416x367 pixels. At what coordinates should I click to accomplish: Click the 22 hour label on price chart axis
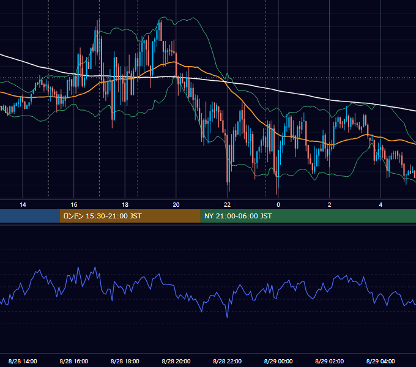pos(227,204)
